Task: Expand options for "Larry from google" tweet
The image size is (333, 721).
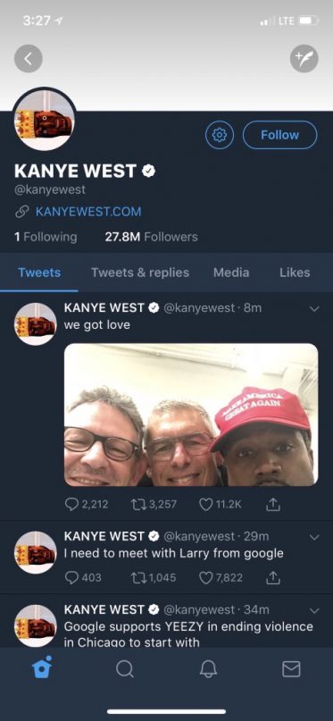Action: 314,537
